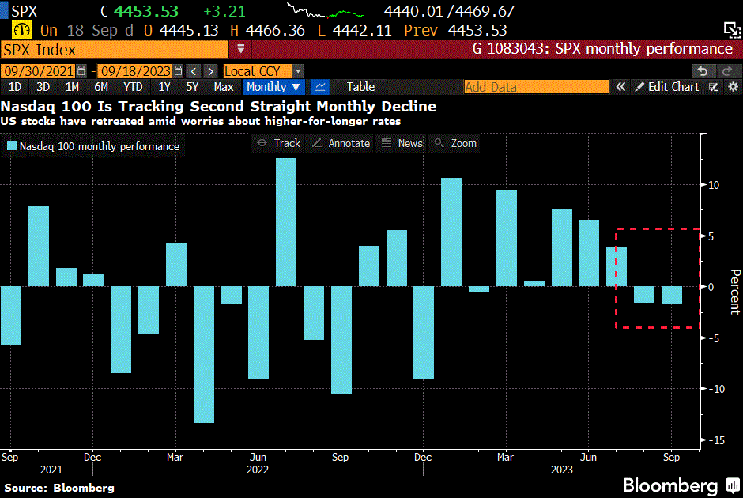743x498 pixels.
Task: Select 3D time range
Action: coord(43,87)
